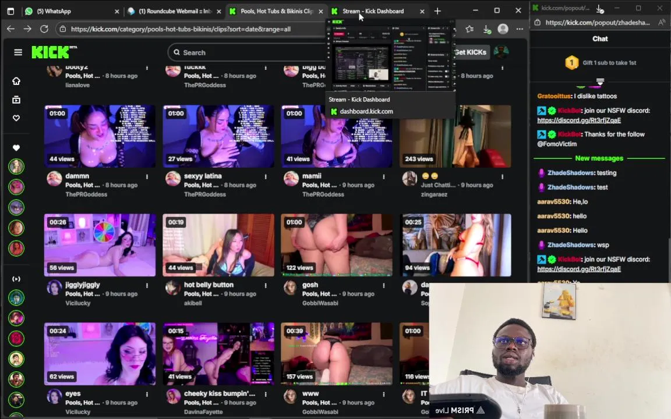Open options menu for clip 'jigglyjiggly'
The height and width of the screenshot is (419, 671).
pos(147,285)
